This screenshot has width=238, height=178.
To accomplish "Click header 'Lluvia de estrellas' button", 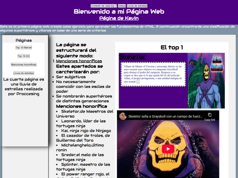I will pyautogui.click(x=137, y=6).
